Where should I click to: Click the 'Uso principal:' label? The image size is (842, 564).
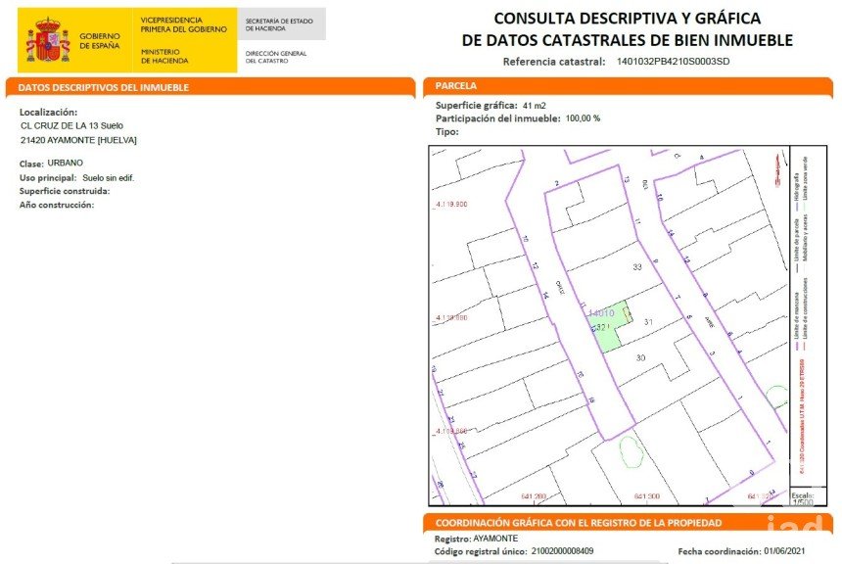(x=48, y=178)
